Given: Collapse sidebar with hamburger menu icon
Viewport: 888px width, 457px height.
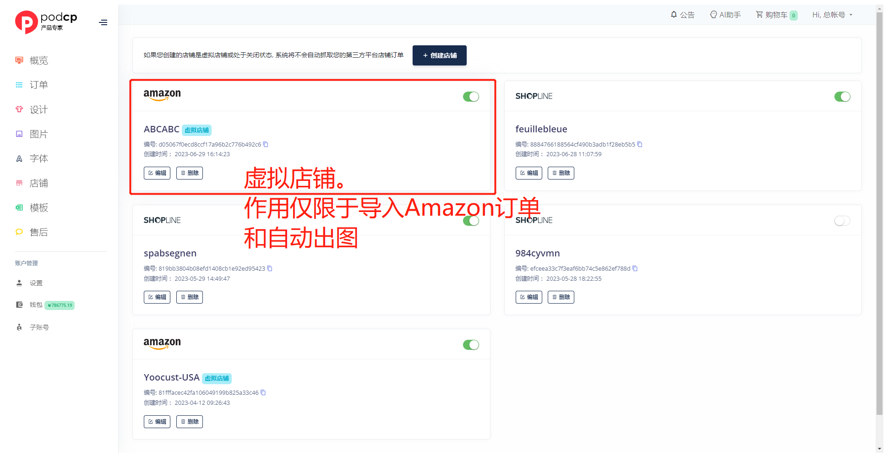Looking at the screenshot, I should pos(104,22).
